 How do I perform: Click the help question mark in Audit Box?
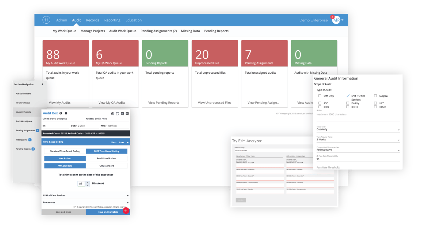coord(66,113)
